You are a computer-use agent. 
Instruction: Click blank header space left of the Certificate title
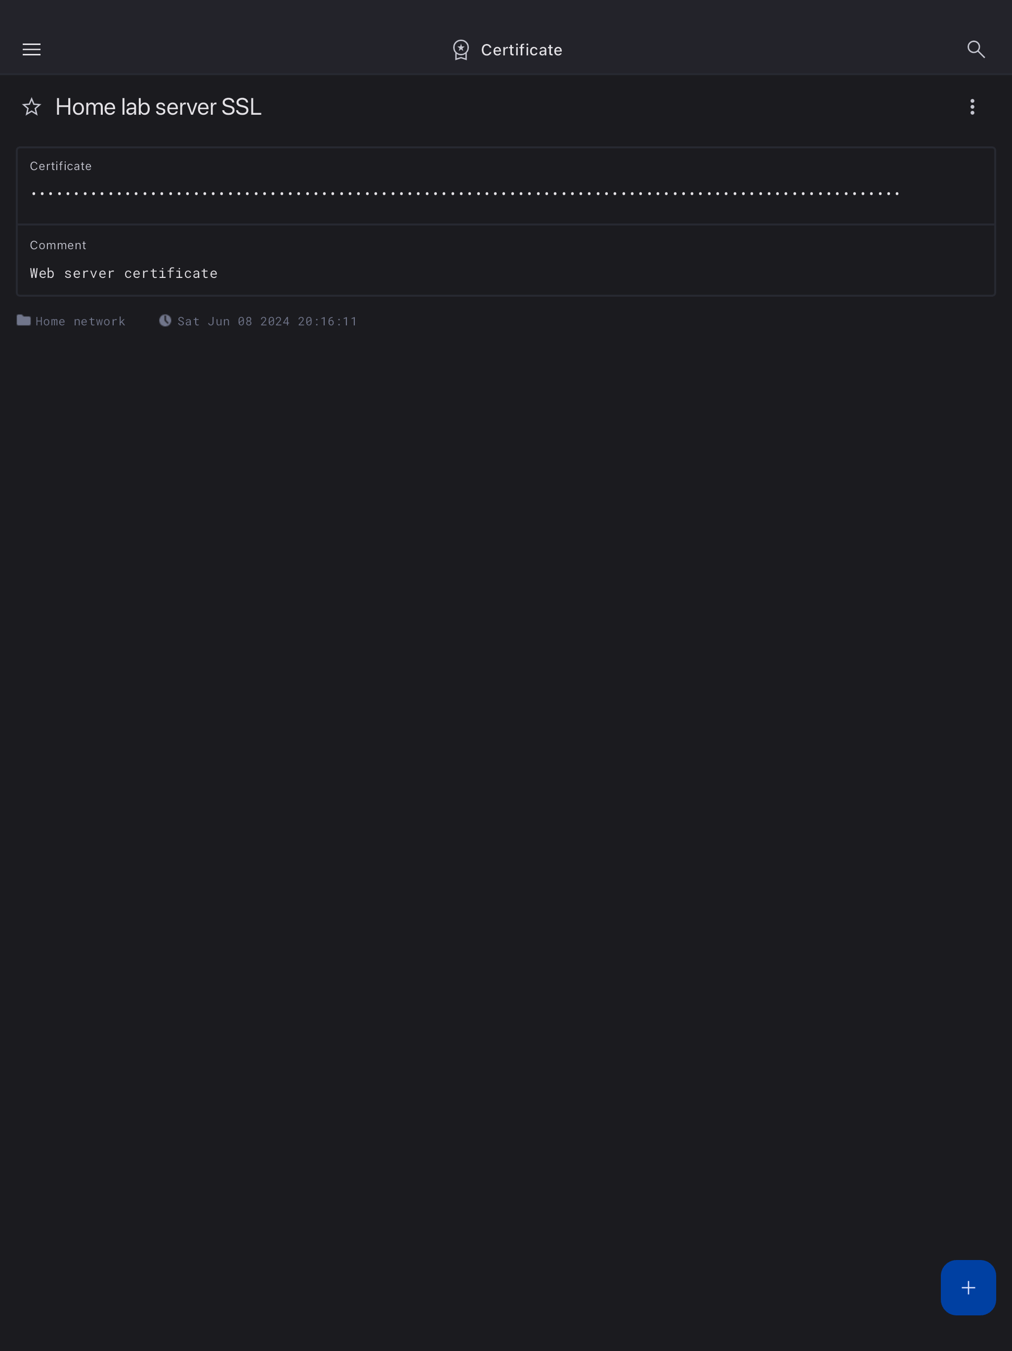tap(244, 49)
